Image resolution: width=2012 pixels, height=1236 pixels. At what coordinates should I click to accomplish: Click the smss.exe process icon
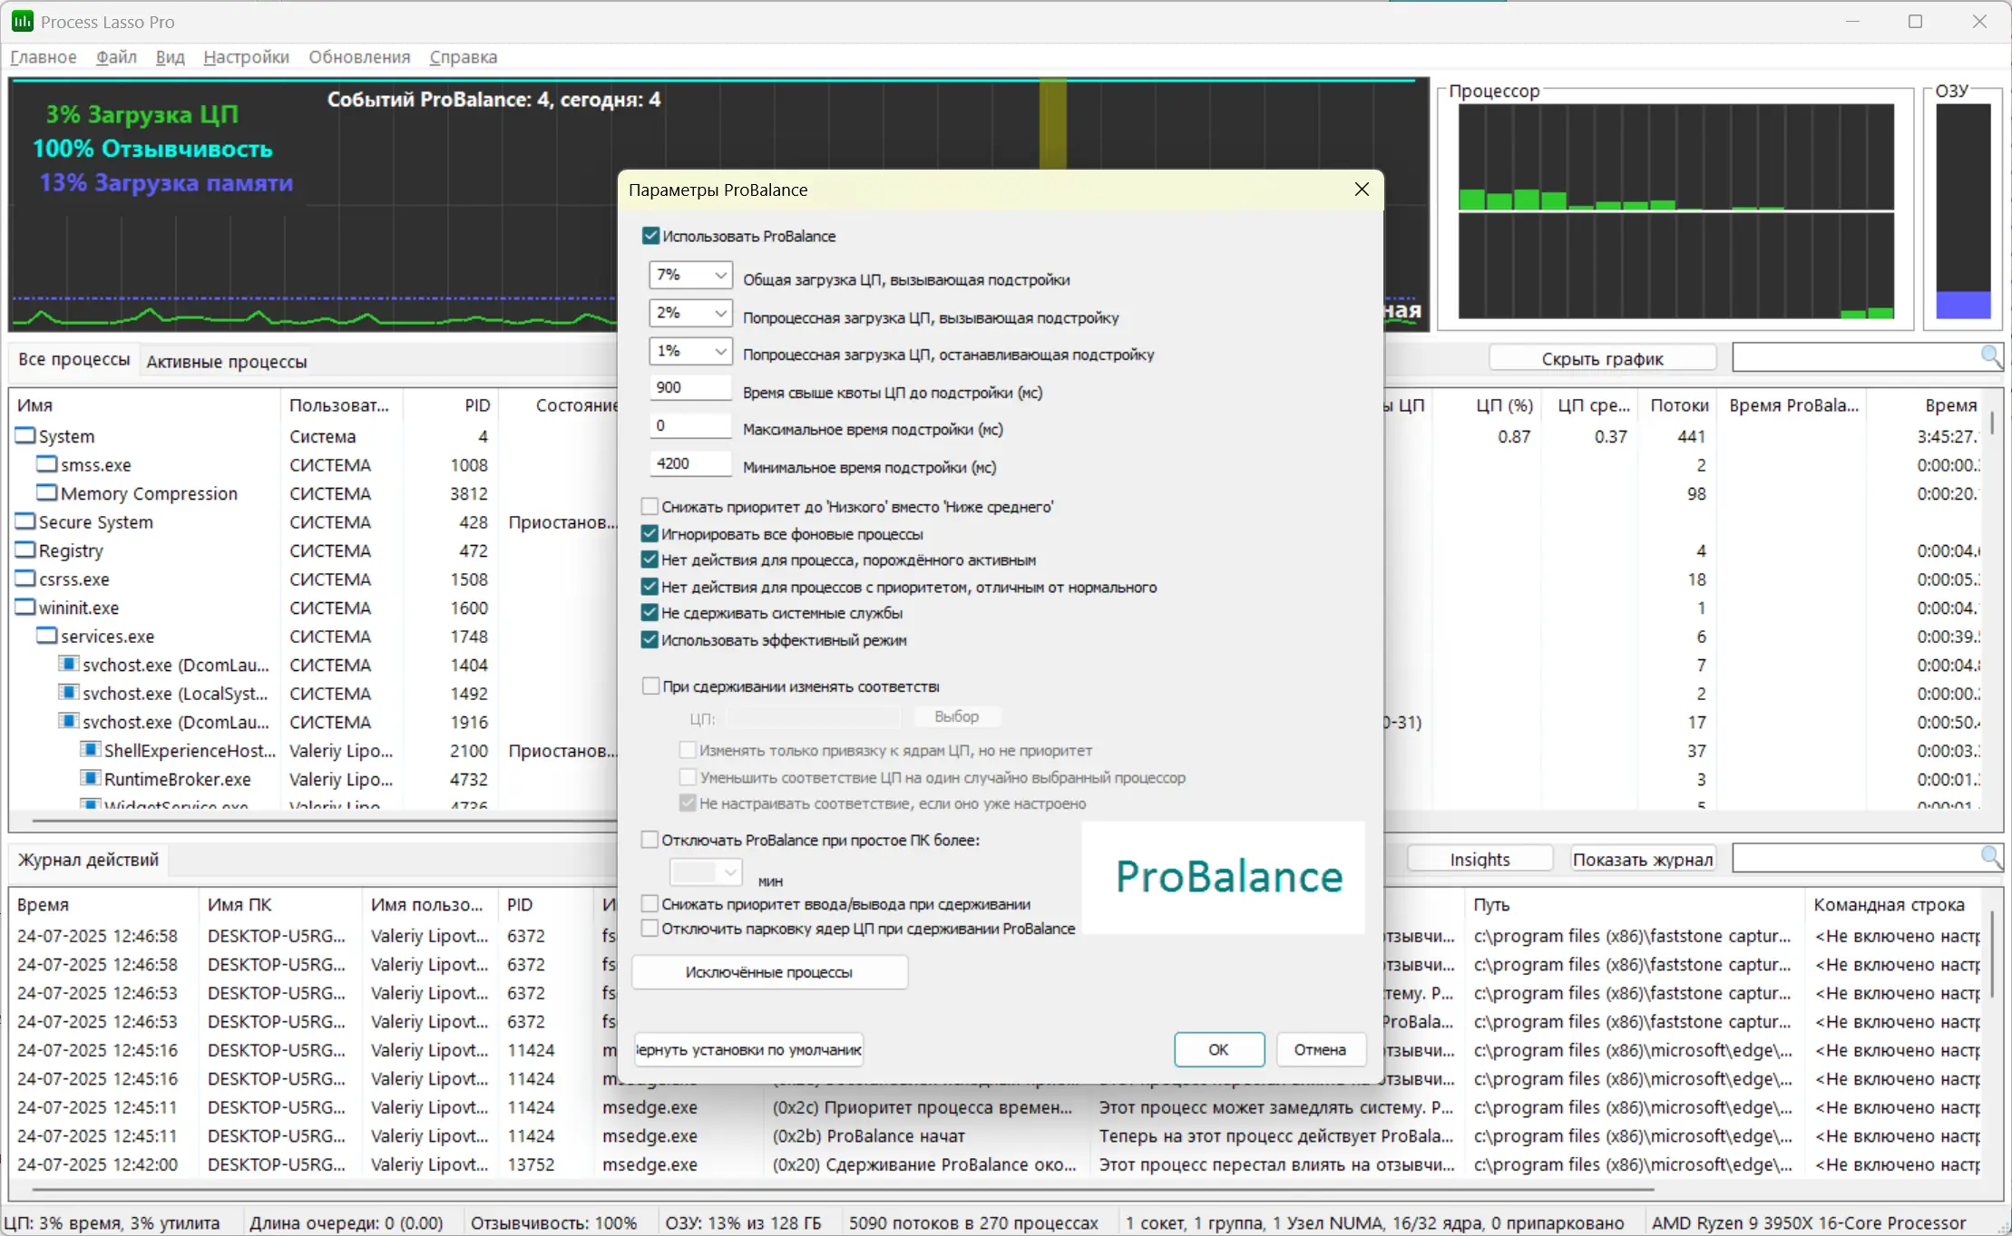pos(47,464)
